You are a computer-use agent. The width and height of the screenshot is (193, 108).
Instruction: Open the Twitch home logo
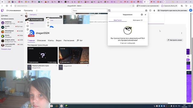[x=2, y=10]
